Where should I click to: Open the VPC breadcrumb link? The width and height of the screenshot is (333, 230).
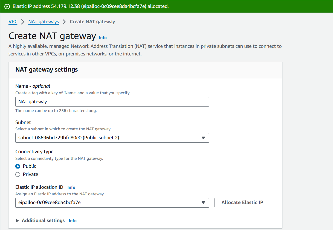pos(13,22)
